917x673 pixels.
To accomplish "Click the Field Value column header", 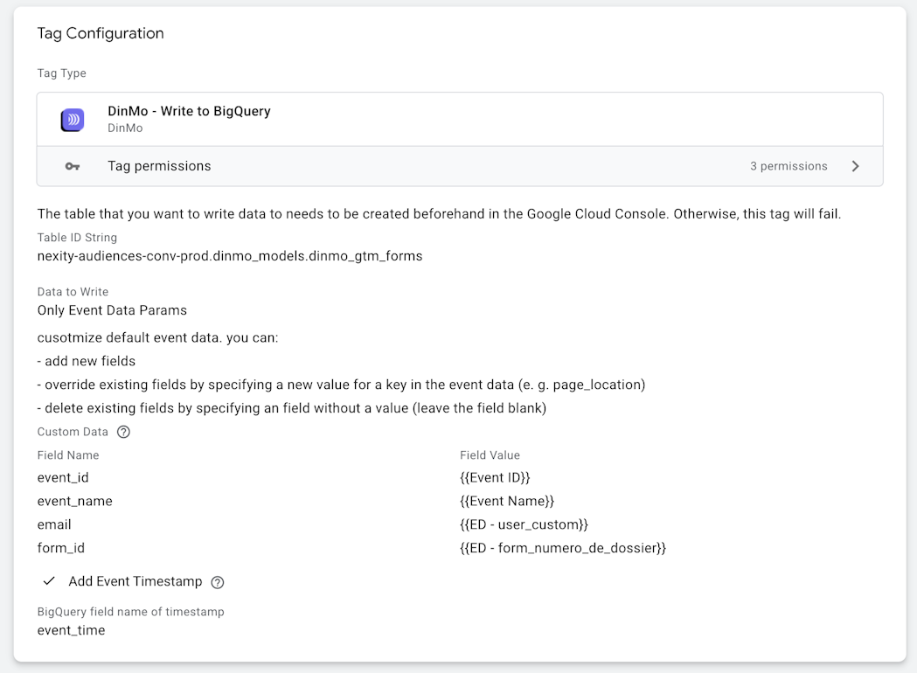I will (x=490, y=454).
